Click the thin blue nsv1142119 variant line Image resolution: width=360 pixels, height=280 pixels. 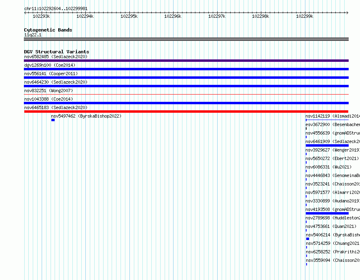tap(327, 120)
